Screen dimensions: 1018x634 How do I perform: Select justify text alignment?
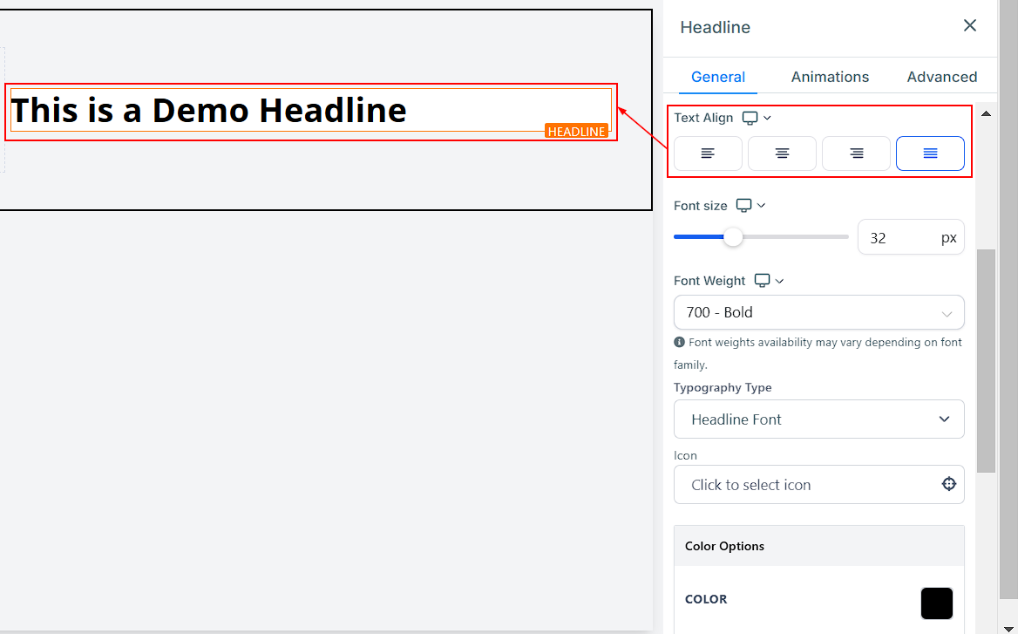coord(930,153)
